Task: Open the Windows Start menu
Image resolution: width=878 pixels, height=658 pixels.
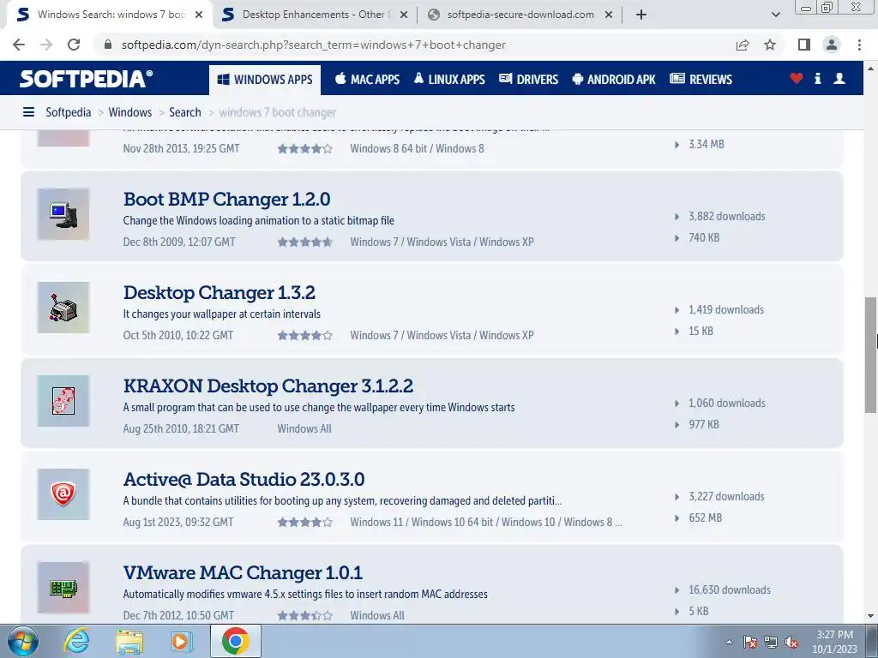Action: pos(22,641)
